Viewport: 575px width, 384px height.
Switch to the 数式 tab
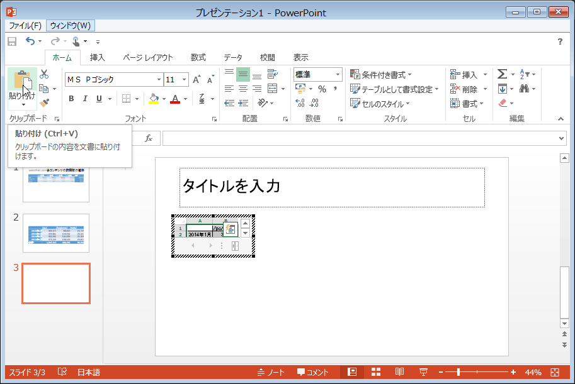198,57
